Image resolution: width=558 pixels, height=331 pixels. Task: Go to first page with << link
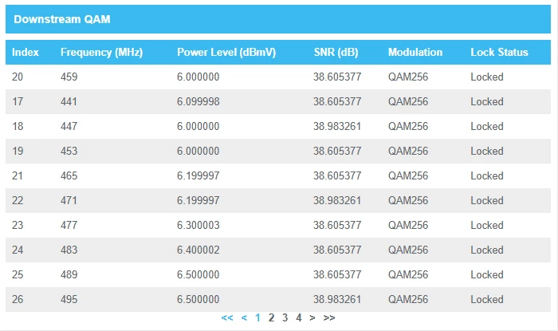227,317
